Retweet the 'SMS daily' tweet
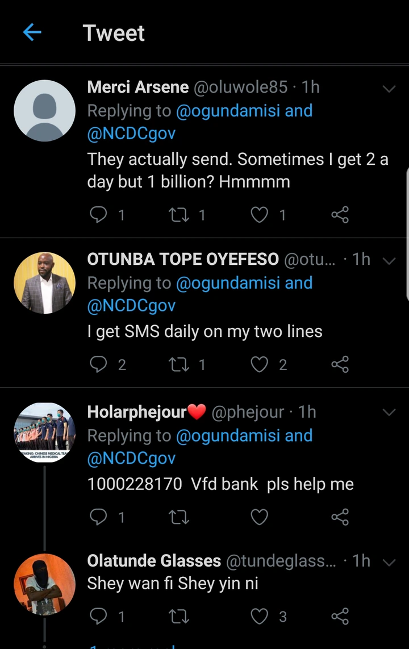 point(178,364)
